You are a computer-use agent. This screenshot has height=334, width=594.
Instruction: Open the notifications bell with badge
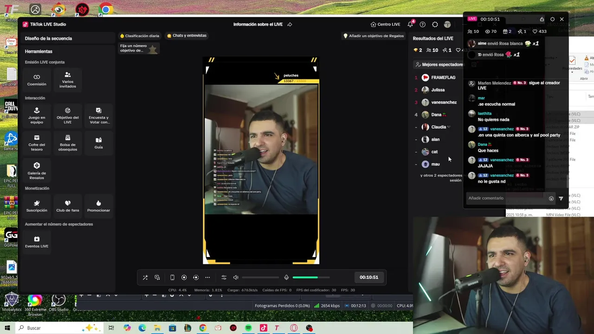410,24
